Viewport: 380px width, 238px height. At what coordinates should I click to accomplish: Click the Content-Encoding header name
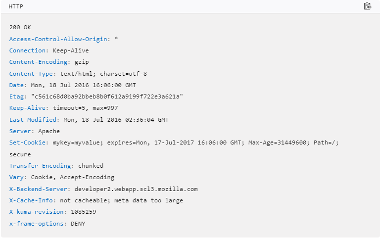[x=39, y=62]
